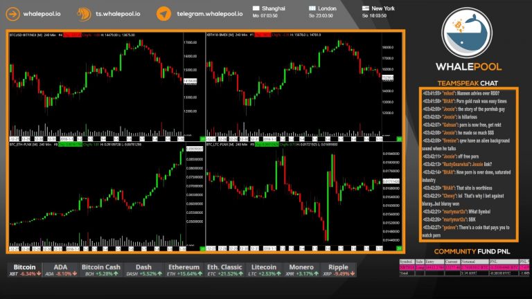Select the Ethereum ticker label
The width and height of the screenshot is (532, 299).
(x=184, y=267)
